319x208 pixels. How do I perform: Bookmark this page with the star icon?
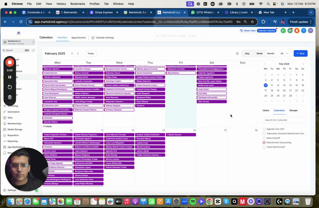pos(252,22)
